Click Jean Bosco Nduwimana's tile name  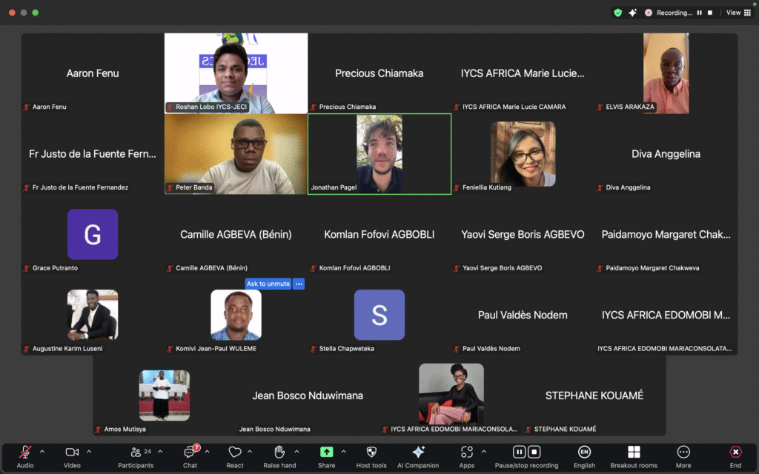pyautogui.click(x=308, y=395)
